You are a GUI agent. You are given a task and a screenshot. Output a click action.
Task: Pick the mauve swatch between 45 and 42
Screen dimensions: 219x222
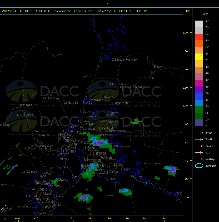click(x=199, y=77)
